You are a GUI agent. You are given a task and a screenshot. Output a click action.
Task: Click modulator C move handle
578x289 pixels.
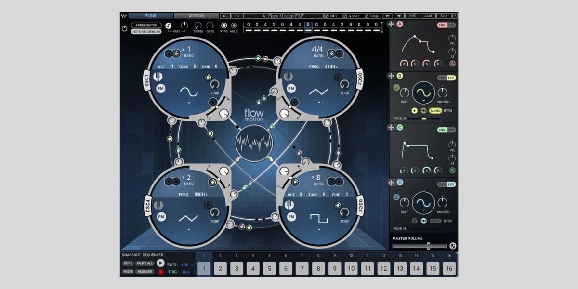391,128
